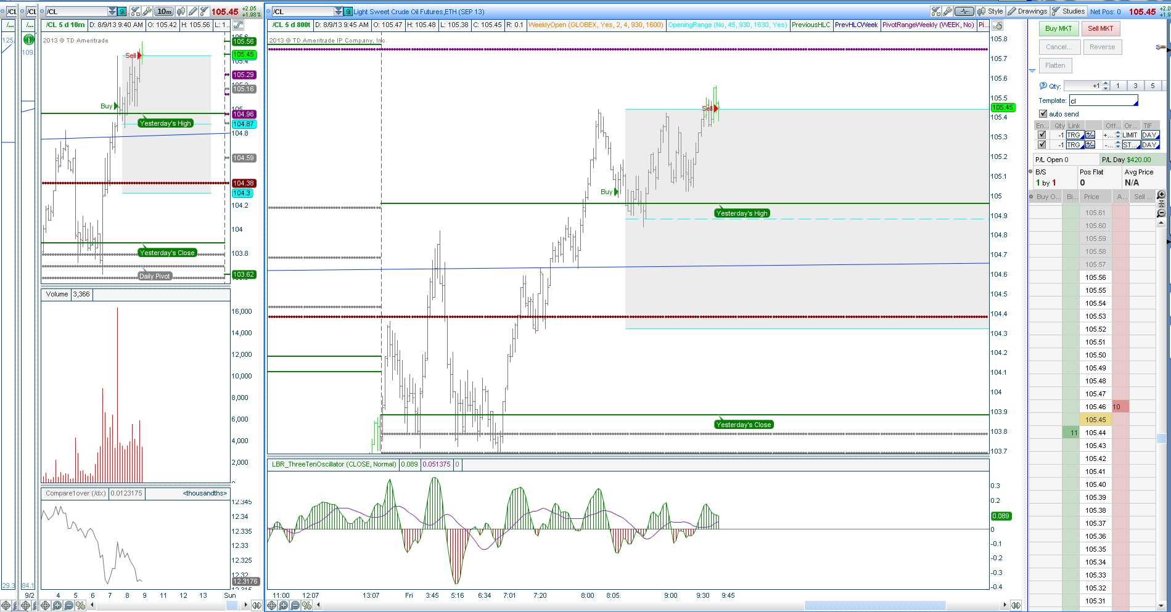
Task: Click the magnifier zoom icon on price ladder
Action: click(x=1161, y=195)
